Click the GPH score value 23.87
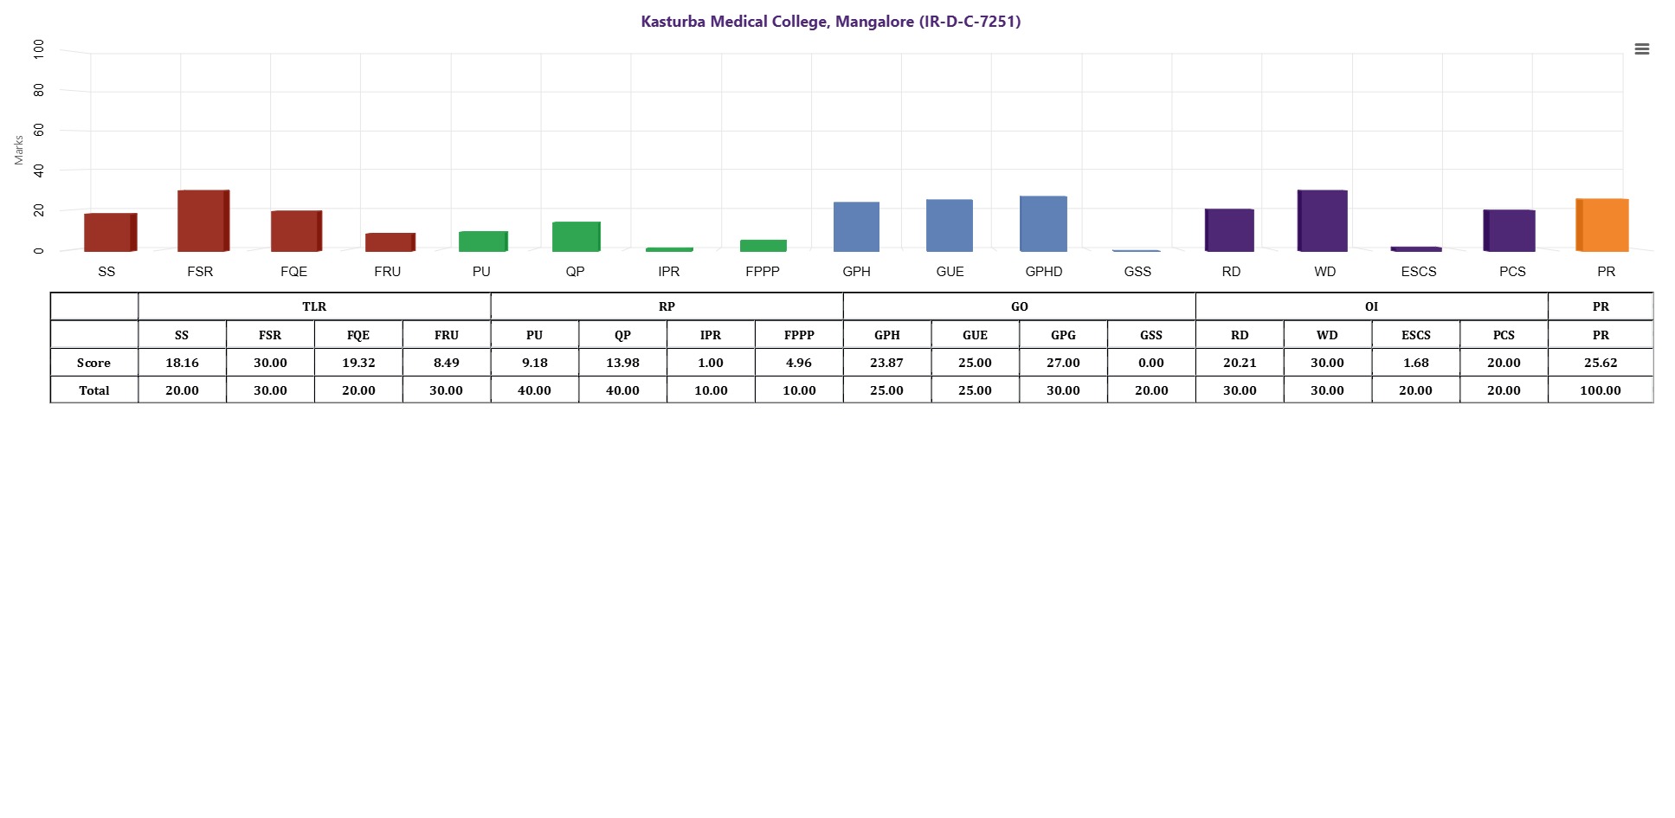 click(887, 363)
